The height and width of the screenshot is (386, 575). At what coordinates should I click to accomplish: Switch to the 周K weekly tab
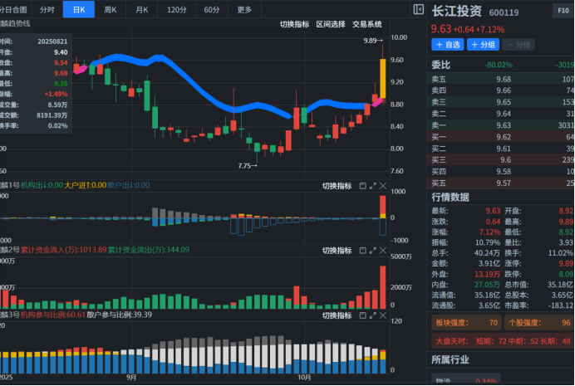(111, 10)
